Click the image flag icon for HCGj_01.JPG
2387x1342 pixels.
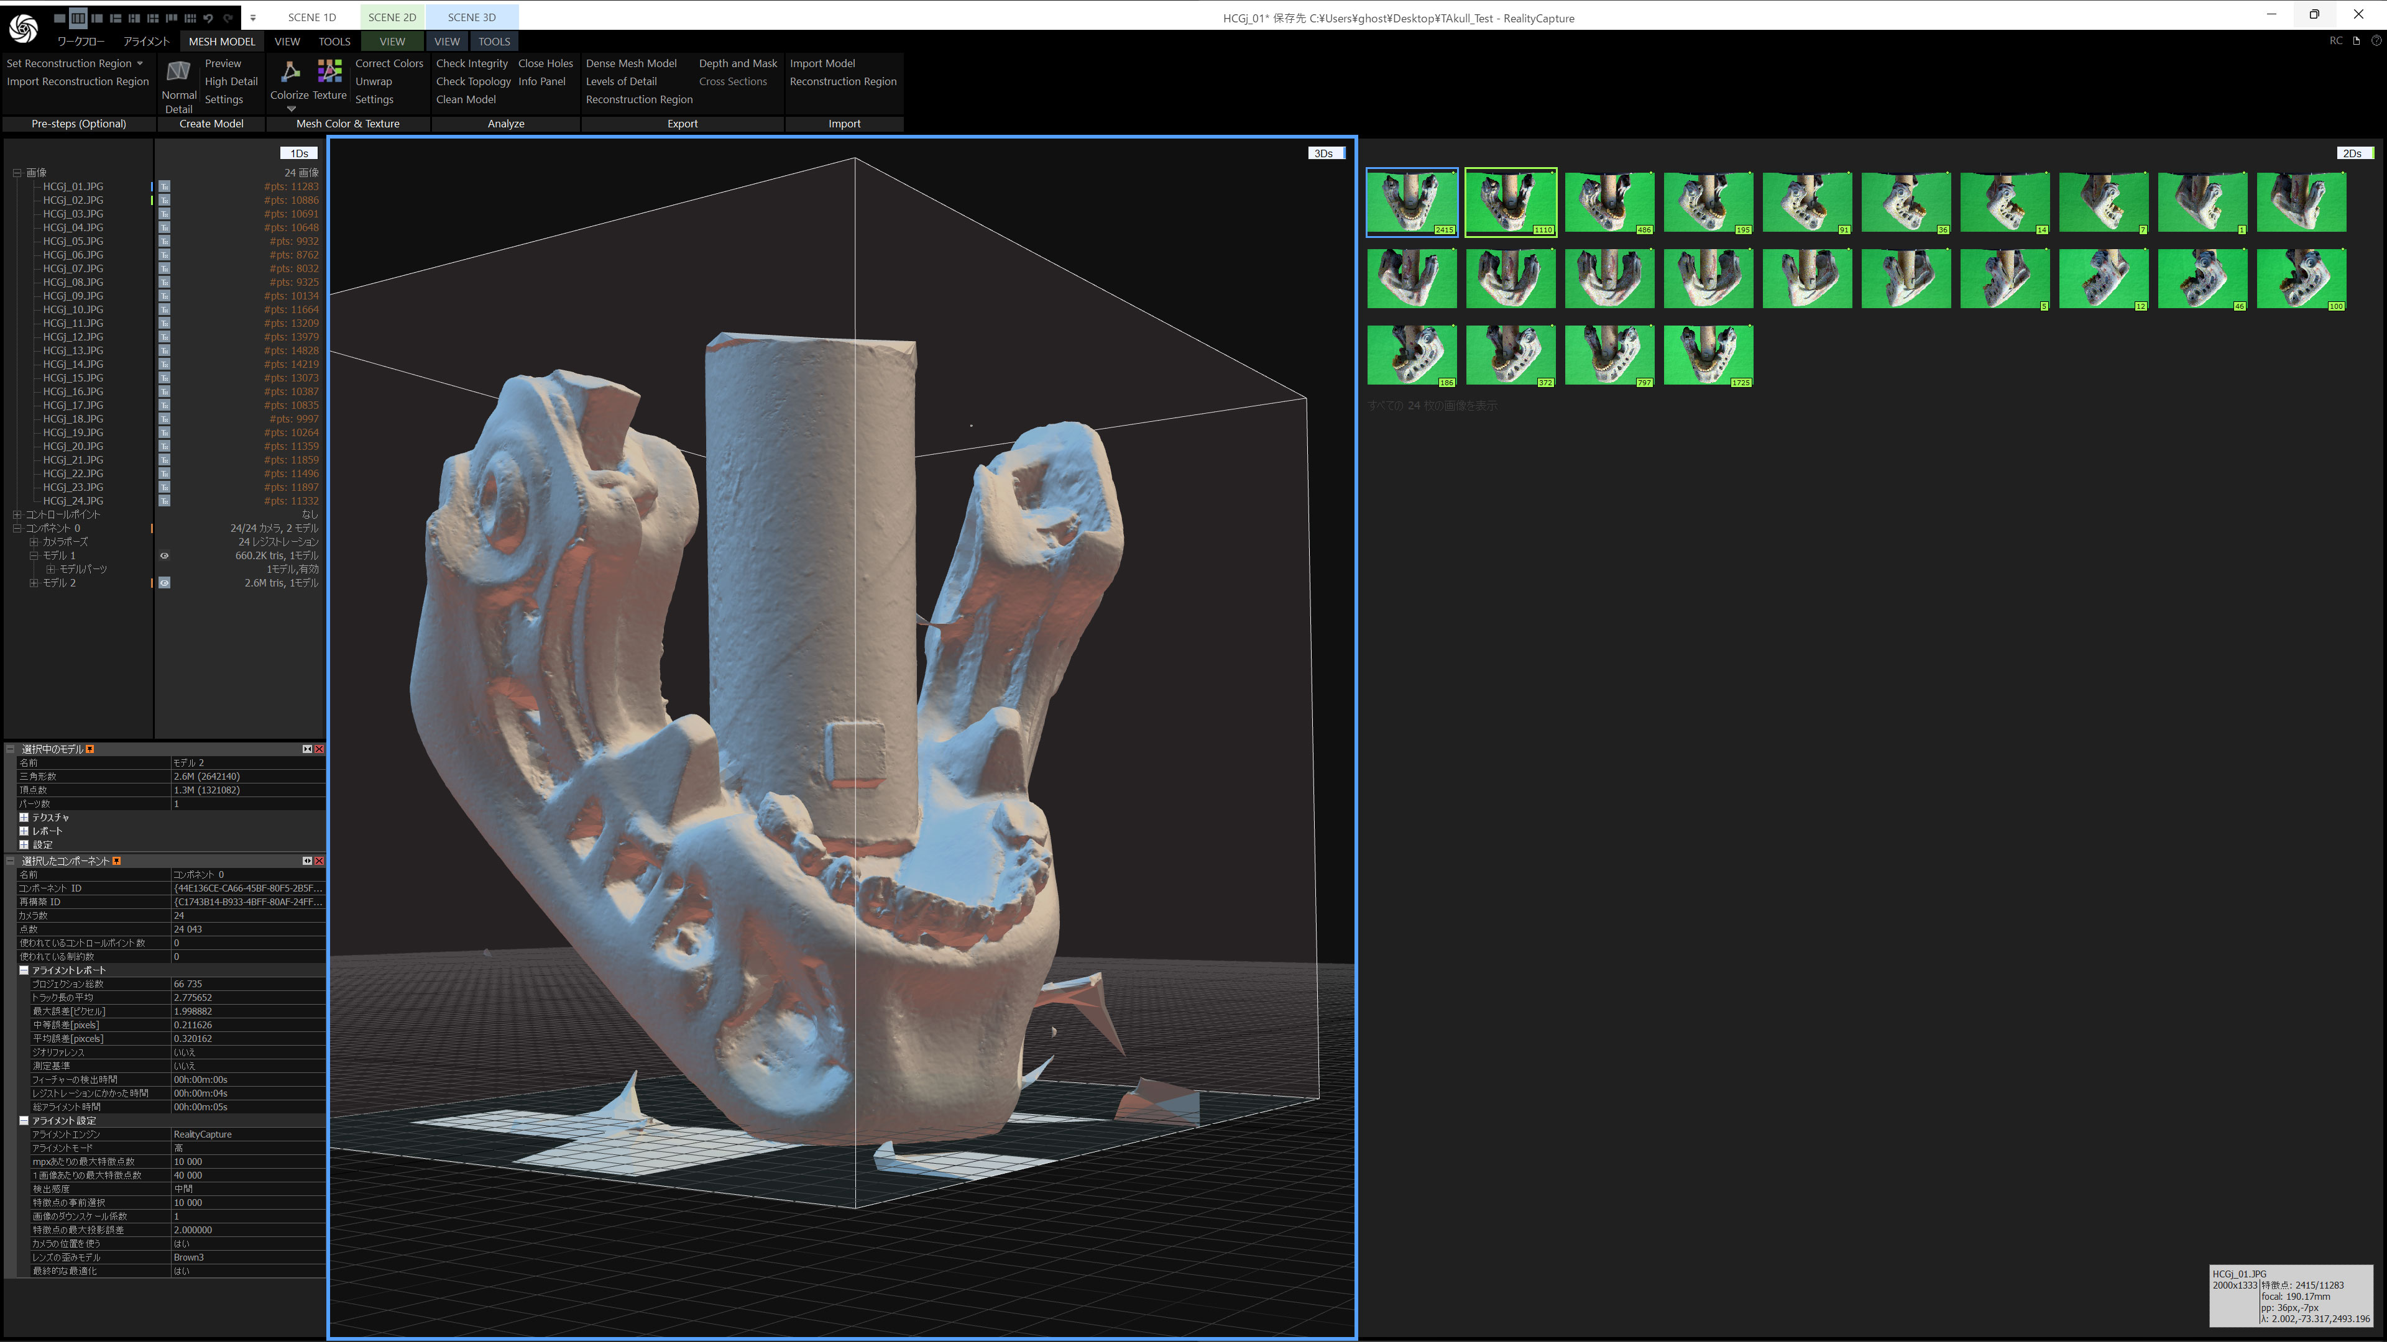tap(164, 186)
